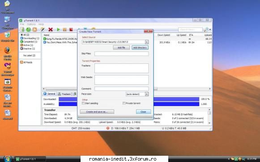260x162 pixels.
Task: Click the upload speed status bar entry
Action: [x=174, y=128]
